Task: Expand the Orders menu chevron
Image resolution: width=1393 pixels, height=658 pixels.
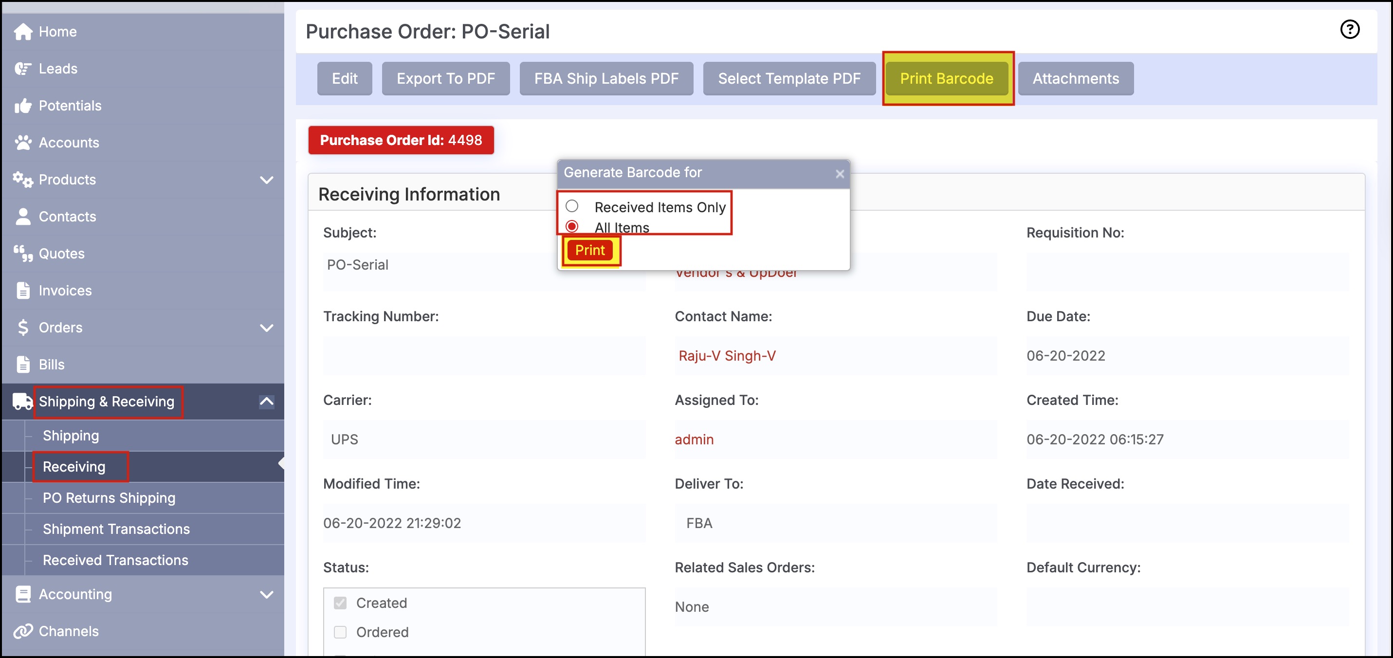Action: point(267,328)
